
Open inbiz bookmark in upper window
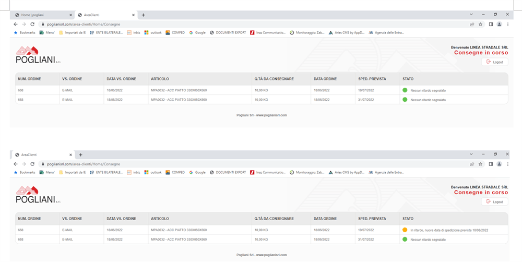pyautogui.click(x=134, y=33)
